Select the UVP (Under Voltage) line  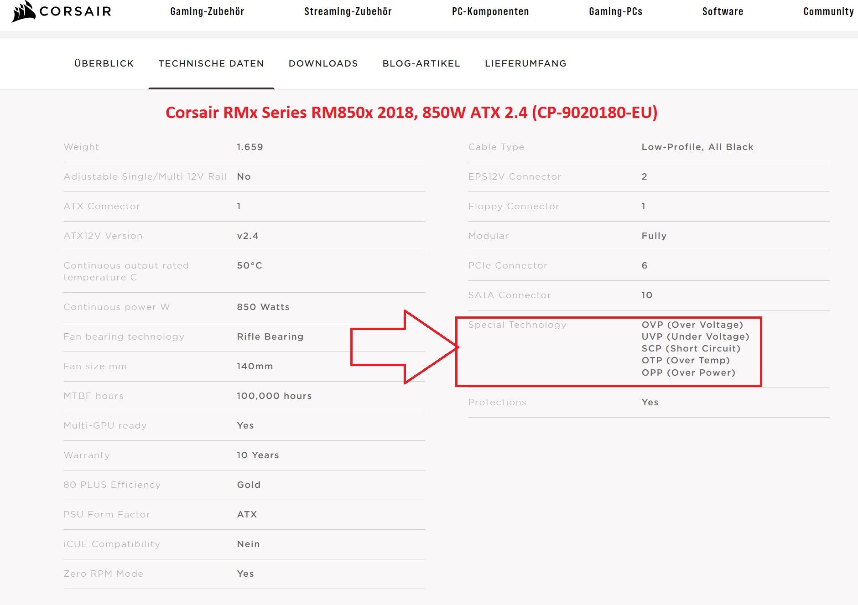(x=696, y=336)
